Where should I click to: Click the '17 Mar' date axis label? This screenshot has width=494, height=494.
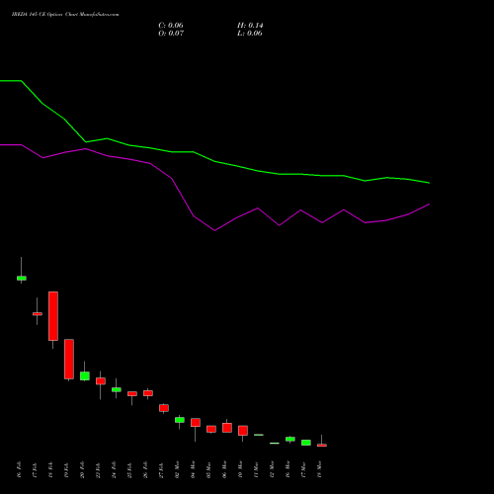pyautogui.click(x=303, y=469)
